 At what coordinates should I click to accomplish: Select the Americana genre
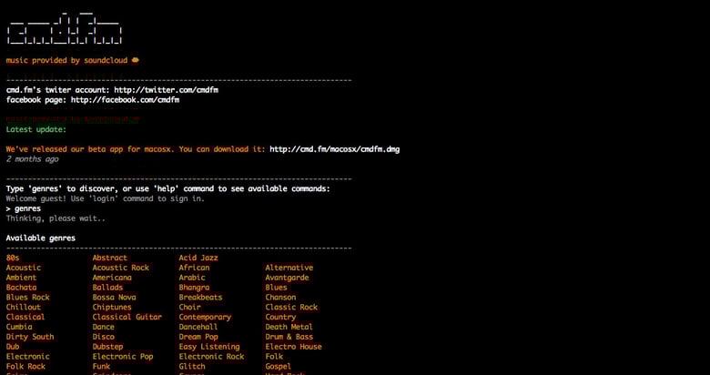112,278
